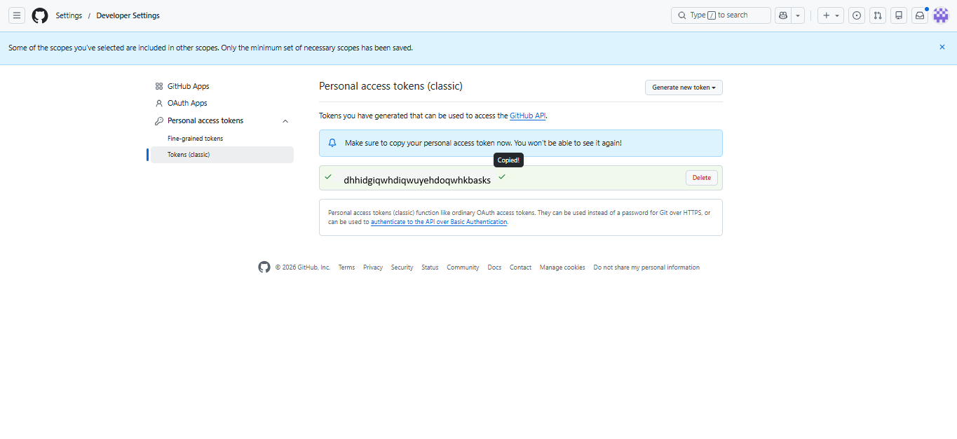Viewport: 957px width, 439px height.
Task: Click the GitHub Apps sidebar icon
Action: [159, 86]
